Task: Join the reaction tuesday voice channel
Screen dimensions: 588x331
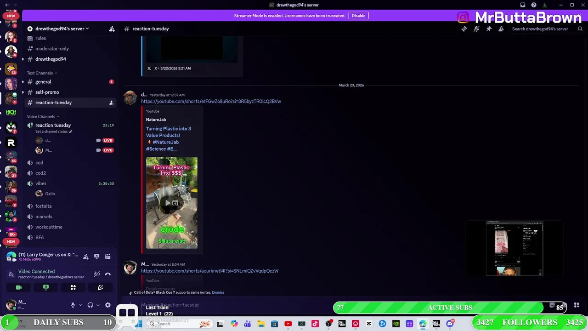Action: tap(53, 125)
